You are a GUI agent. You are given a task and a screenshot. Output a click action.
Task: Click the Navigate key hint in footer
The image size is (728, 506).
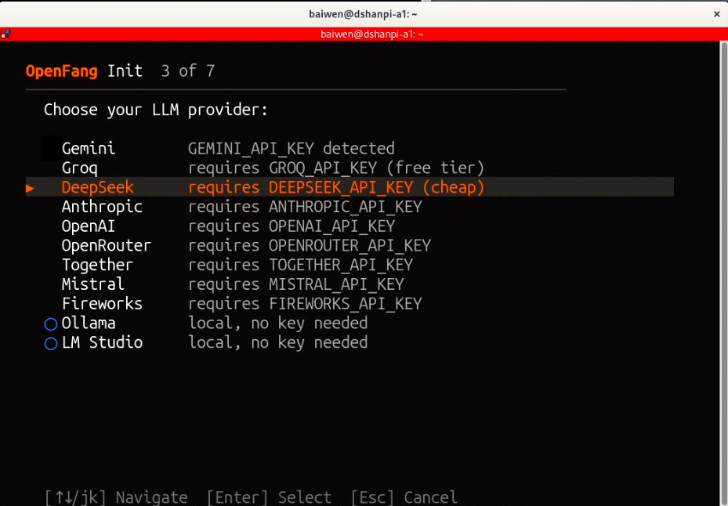coord(116,497)
